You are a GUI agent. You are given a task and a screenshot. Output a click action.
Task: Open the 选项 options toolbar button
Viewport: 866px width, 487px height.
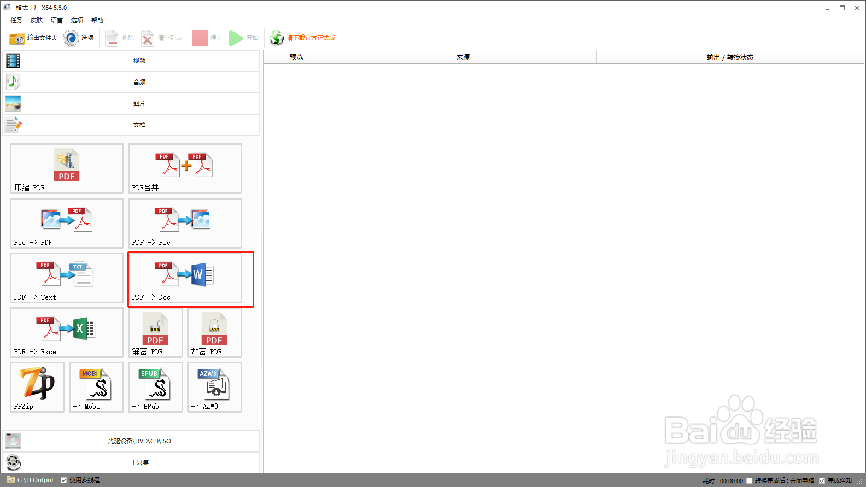(78, 38)
